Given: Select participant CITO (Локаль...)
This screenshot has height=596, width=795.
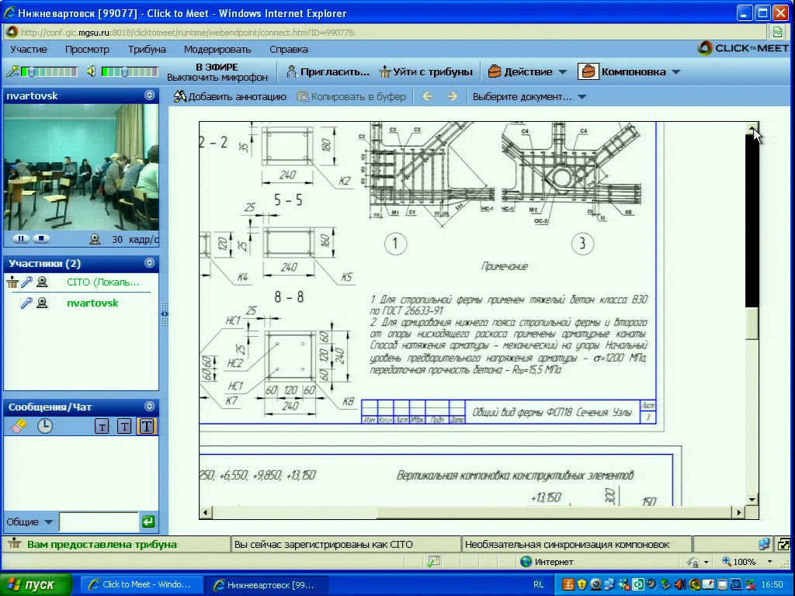Looking at the screenshot, I should click(x=102, y=282).
